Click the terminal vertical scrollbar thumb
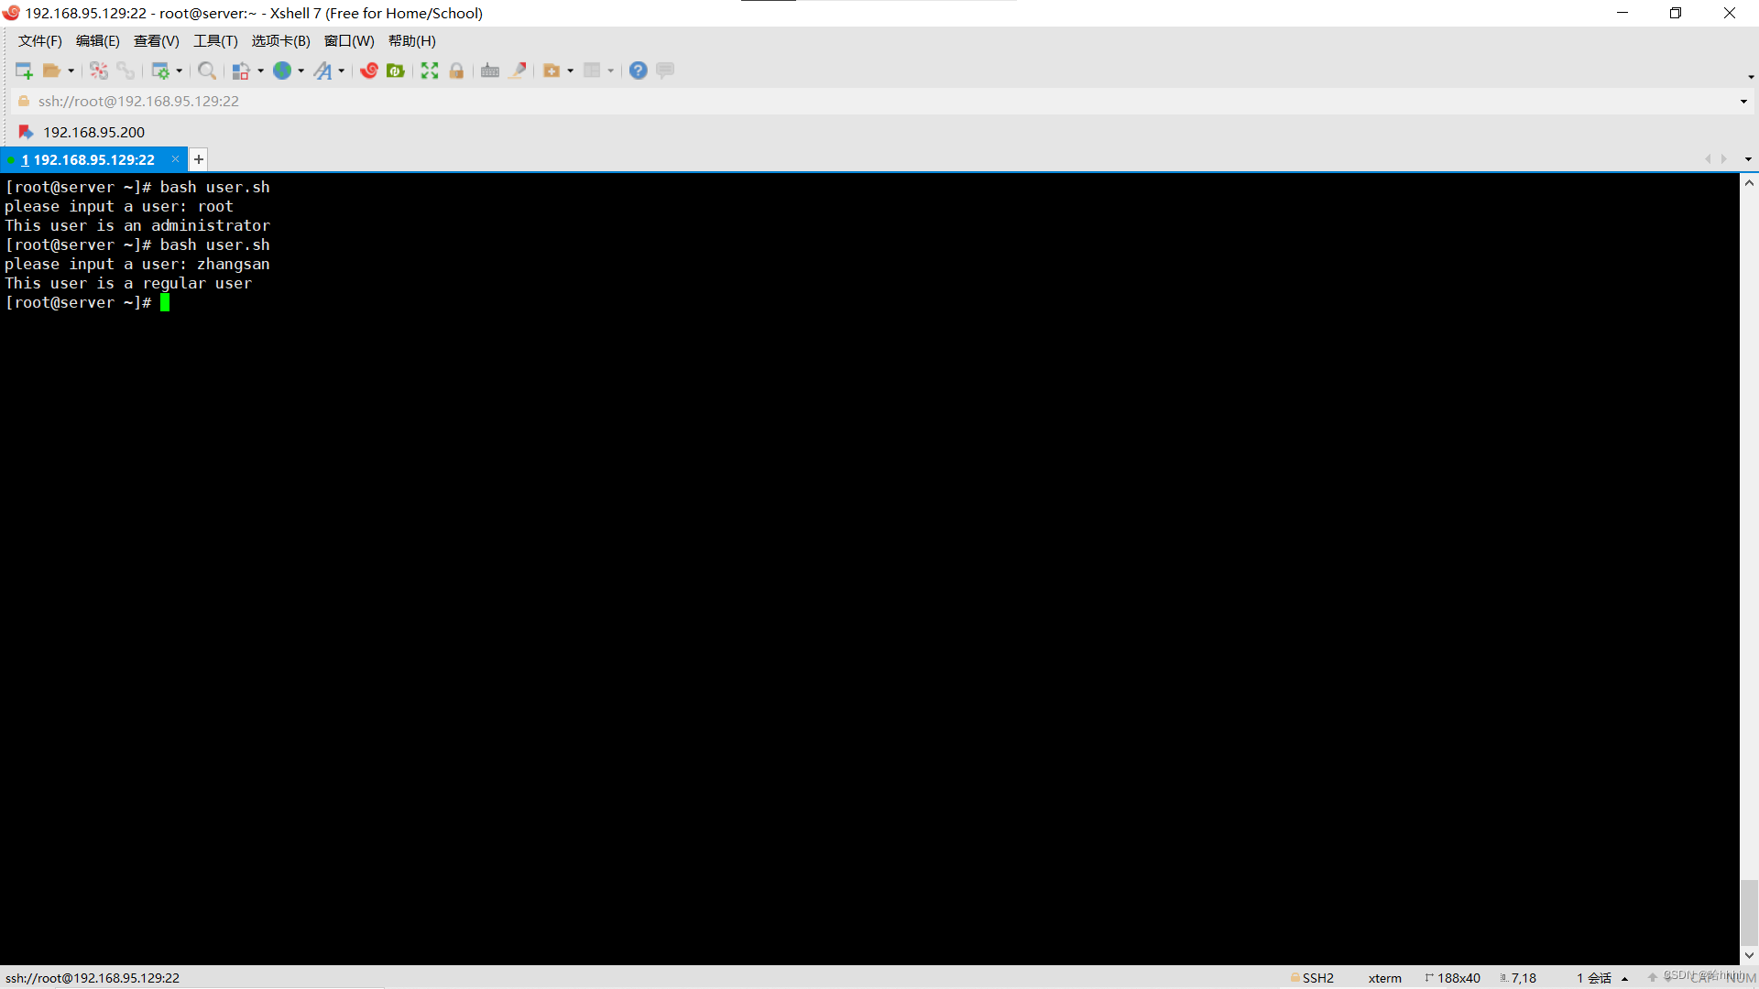This screenshot has width=1759, height=989. pos(1749,911)
